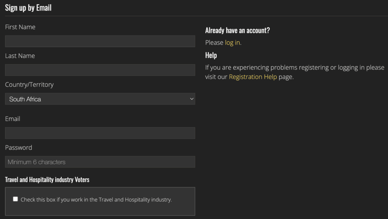388x219 pixels.
Task: Select the Email input field
Action: click(100, 133)
